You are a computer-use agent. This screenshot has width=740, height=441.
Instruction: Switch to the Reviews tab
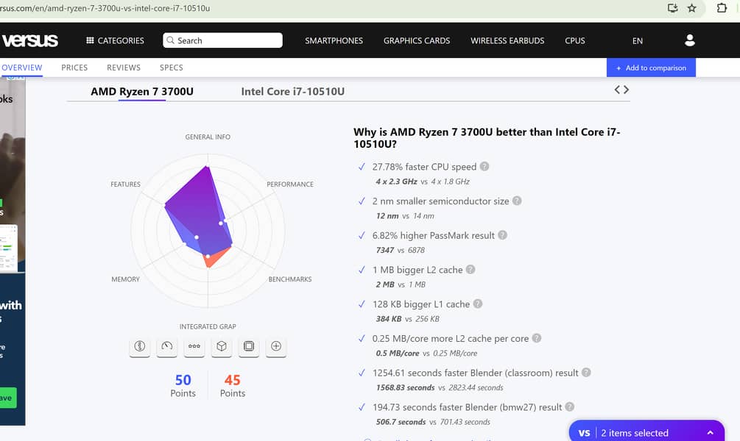point(124,68)
